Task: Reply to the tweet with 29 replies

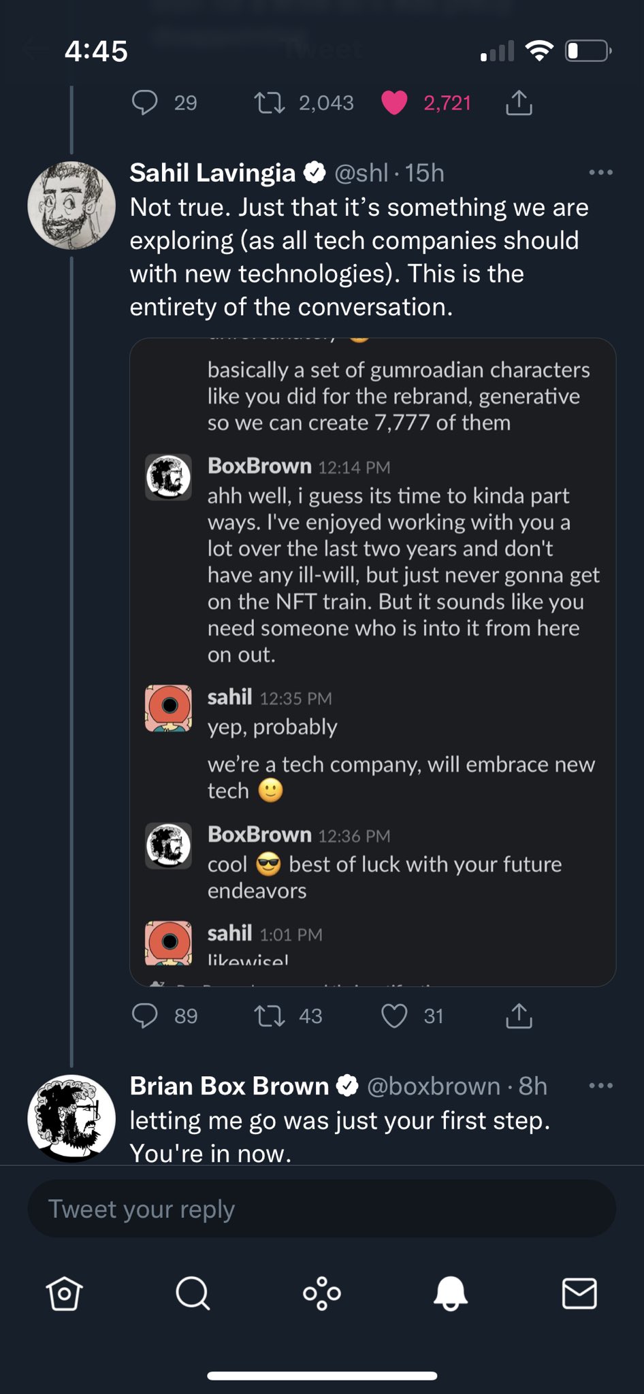Action: [x=144, y=103]
